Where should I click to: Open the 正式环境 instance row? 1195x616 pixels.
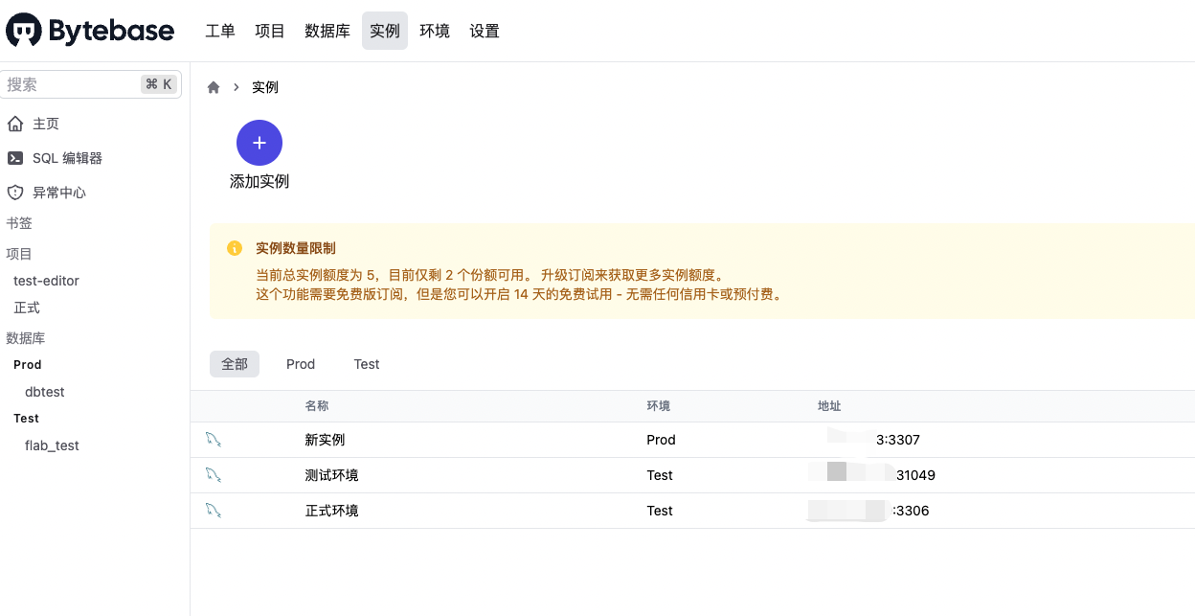tap(332, 511)
